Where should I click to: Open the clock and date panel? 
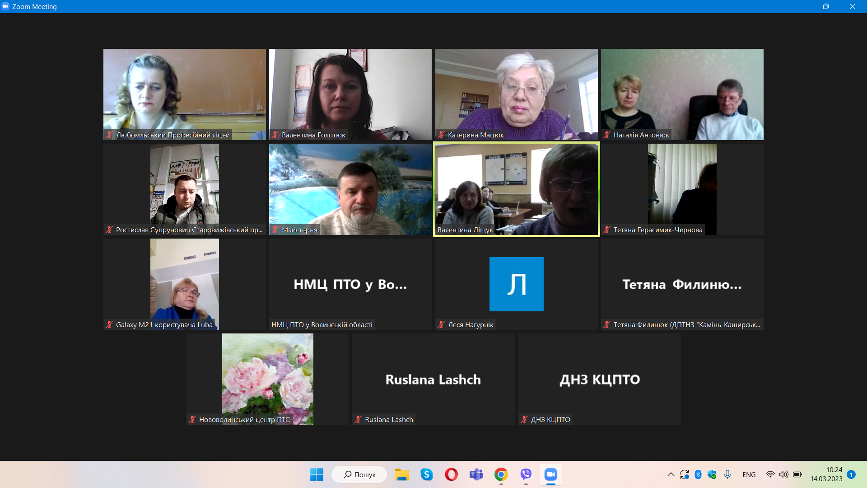(826, 474)
